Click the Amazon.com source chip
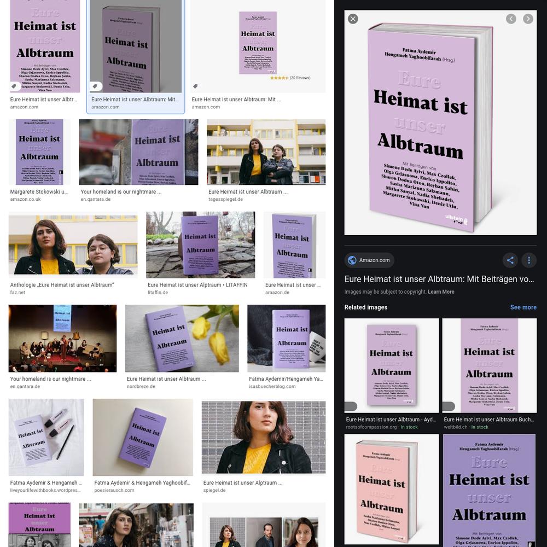Image resolution: width=547 pixels, height=547 pixels. tap(369, 260)
